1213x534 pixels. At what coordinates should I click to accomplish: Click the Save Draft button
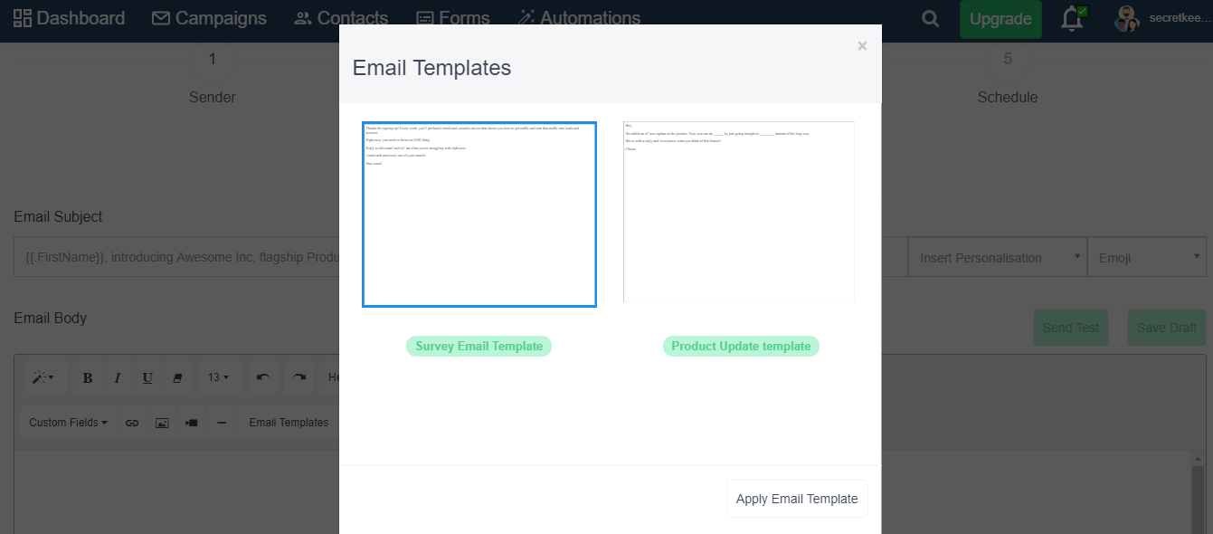pyautogui.click(x=1167, y=328)
